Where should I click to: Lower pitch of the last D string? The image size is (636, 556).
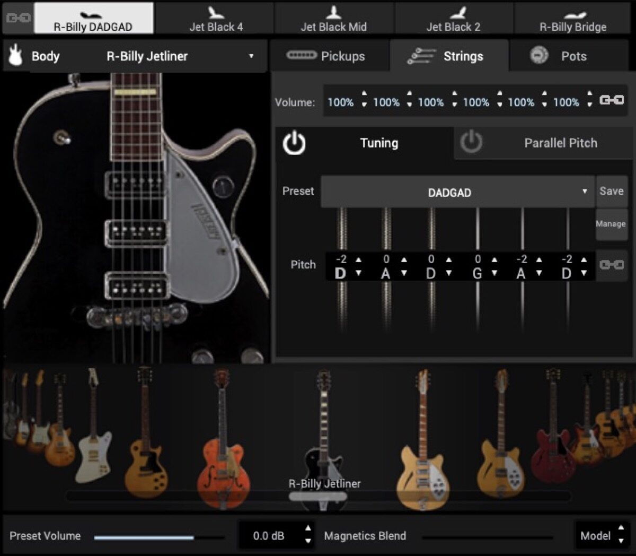[584, 273]
